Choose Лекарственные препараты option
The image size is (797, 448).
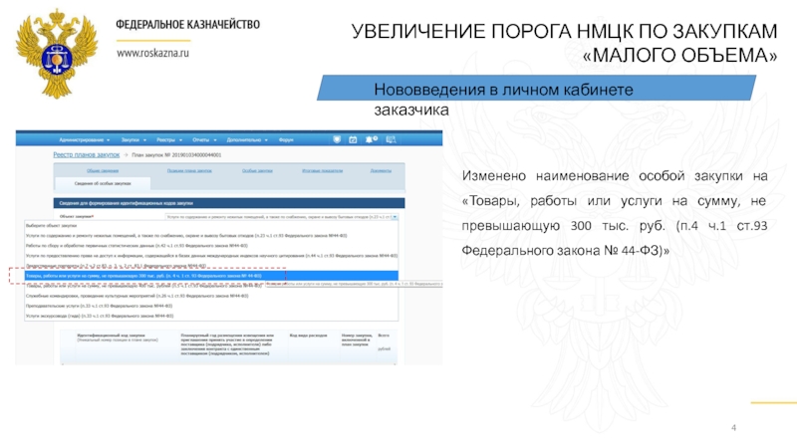click(211, 266)
